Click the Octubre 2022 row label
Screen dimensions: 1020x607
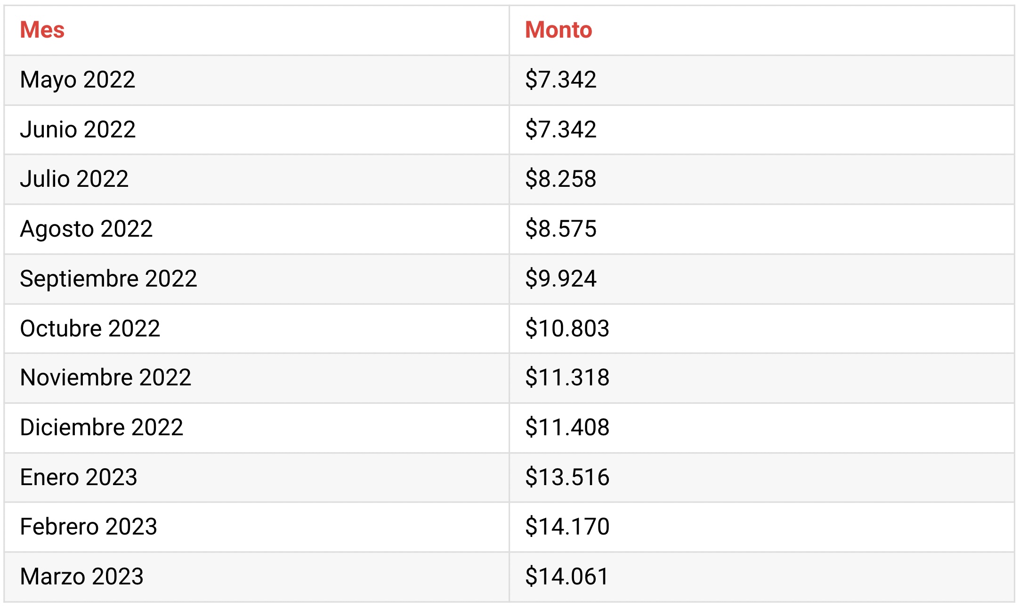[90, 328]
